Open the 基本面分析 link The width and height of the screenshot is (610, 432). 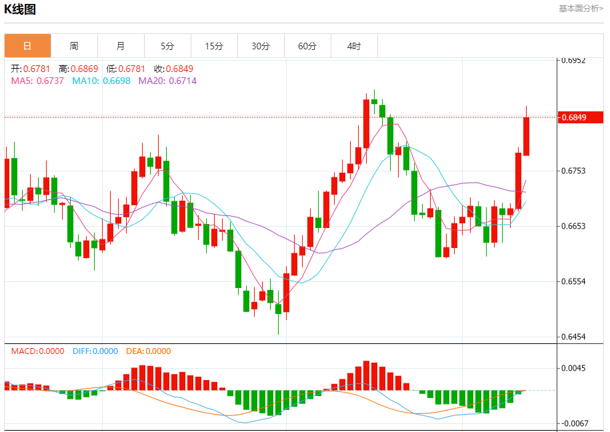pyautogui.click(x=581, y=9)
